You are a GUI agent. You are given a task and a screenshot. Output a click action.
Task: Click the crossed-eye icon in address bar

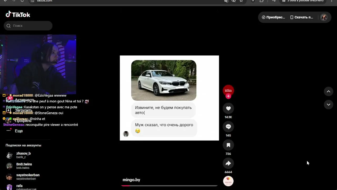click(234, 1)
